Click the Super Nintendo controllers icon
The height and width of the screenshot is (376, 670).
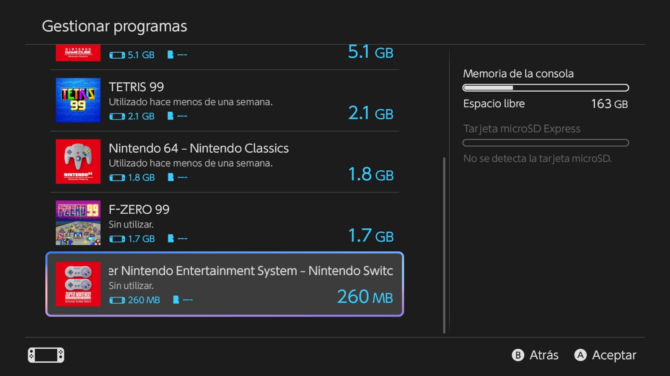(x=78, y=284)
